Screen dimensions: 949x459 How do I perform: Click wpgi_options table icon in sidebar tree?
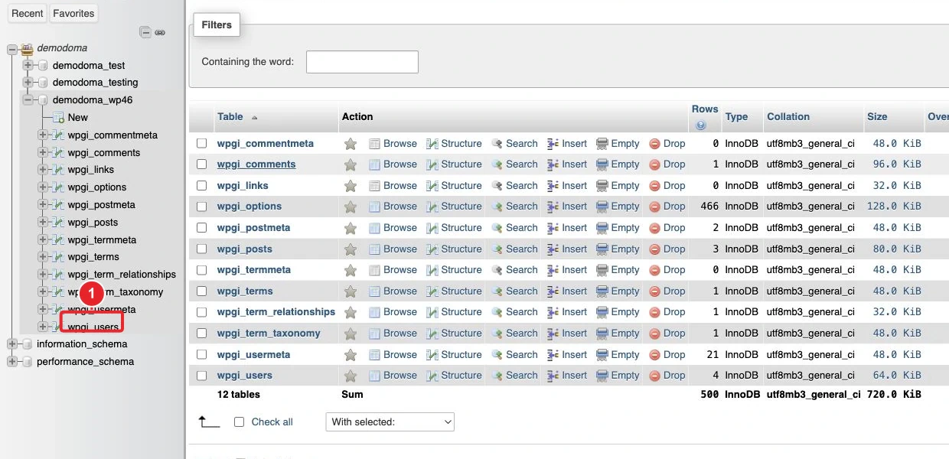tap(58, 187)
